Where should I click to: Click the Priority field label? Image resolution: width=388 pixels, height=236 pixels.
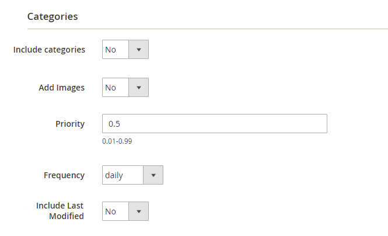tap(70, 124)
